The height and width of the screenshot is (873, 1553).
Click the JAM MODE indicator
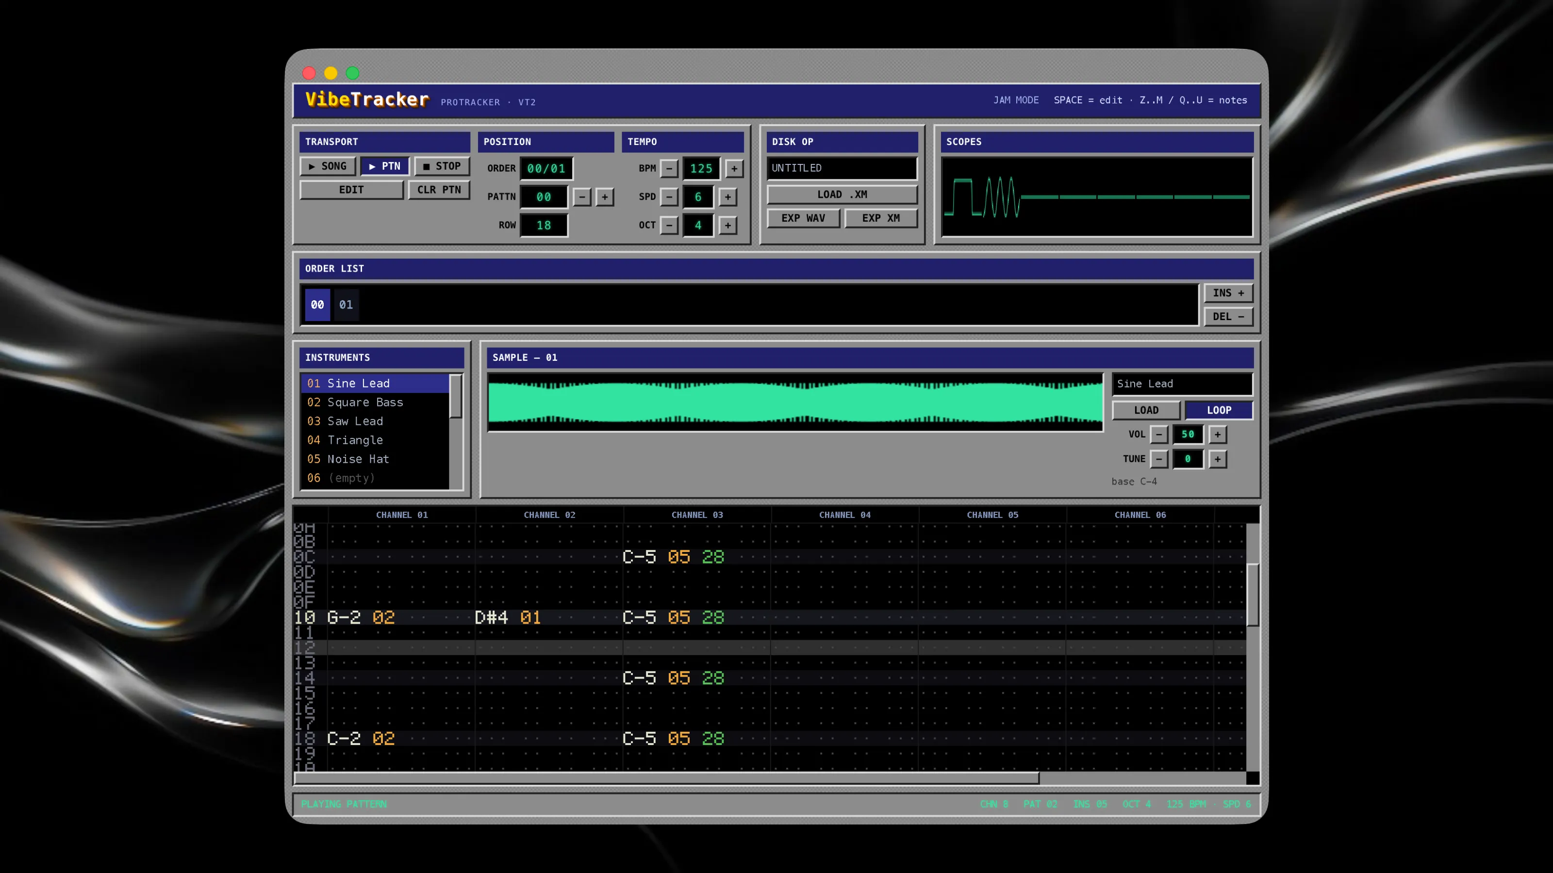click(x=1016, y=100)
